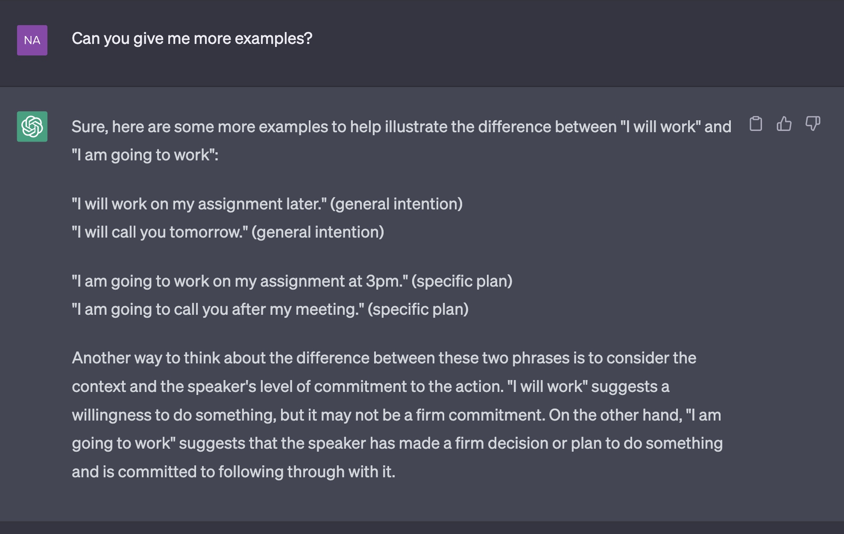Click the words 'willingness to do something'

click(174, 415)
